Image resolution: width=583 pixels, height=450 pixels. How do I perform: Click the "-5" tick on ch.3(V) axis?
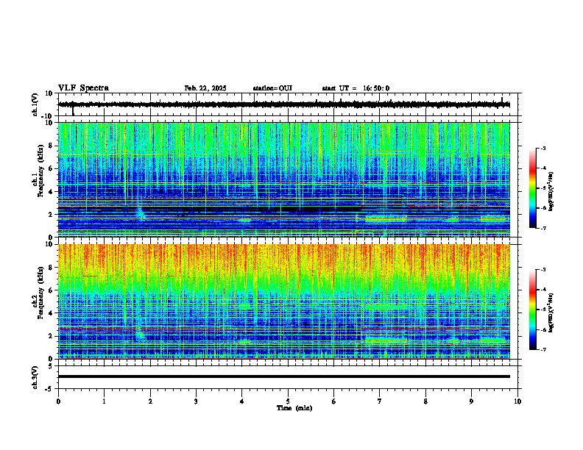click(x=49, y=389)
